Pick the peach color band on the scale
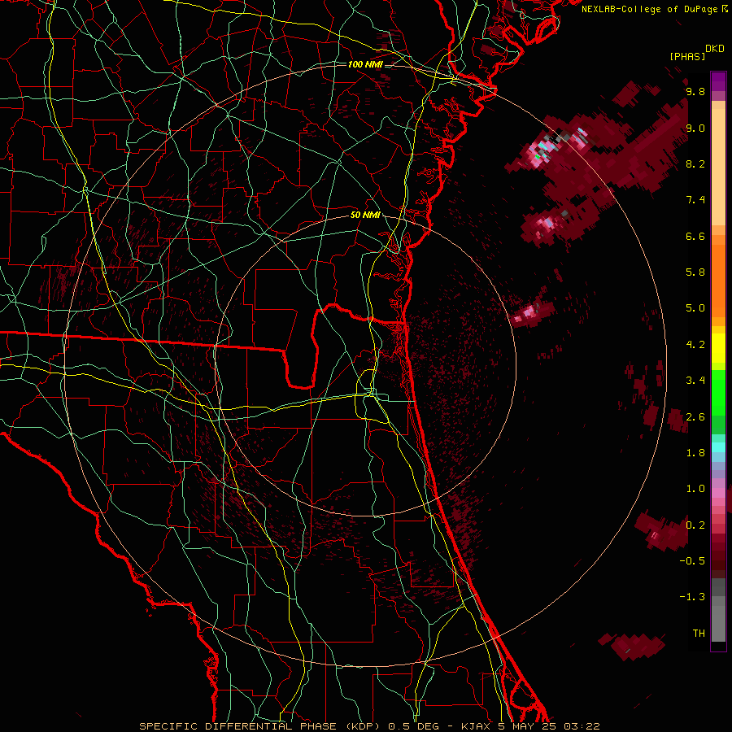The height and width of the screenshot is (732, 732). pyautogui.click(x=718, y=168)
